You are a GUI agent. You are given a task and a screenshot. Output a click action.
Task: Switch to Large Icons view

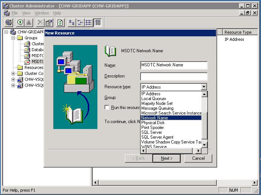[x=72, y=23]
